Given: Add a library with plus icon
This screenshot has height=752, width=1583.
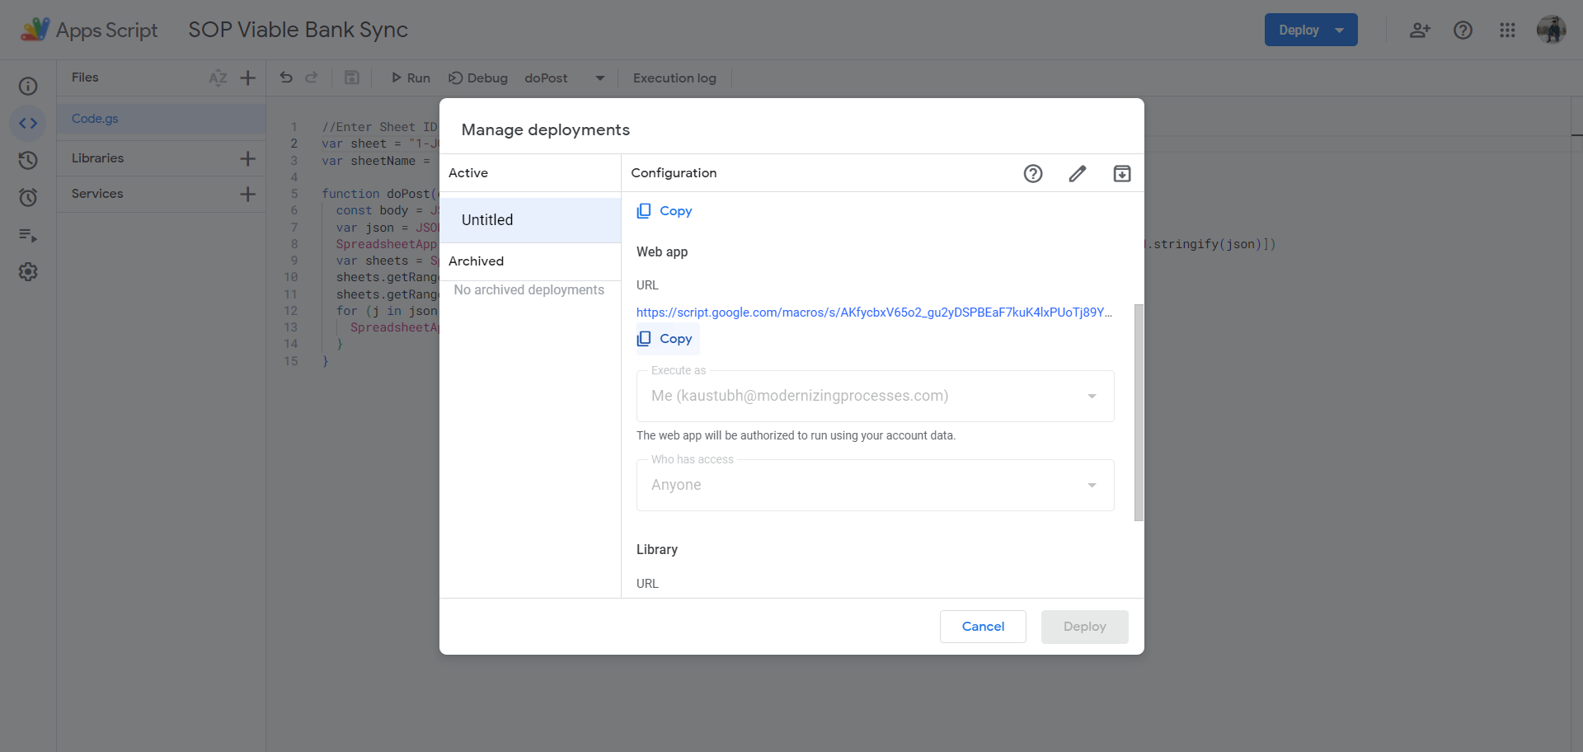Looking at the screenshot, I should (247, 158).
